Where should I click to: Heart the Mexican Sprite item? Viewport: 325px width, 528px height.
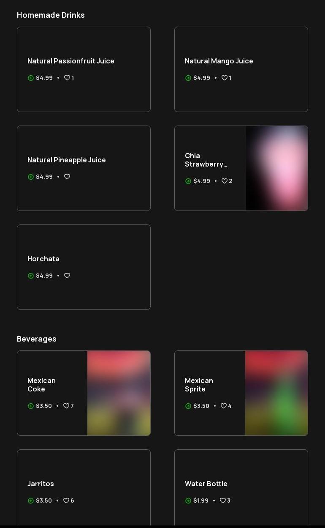point(223,406)
